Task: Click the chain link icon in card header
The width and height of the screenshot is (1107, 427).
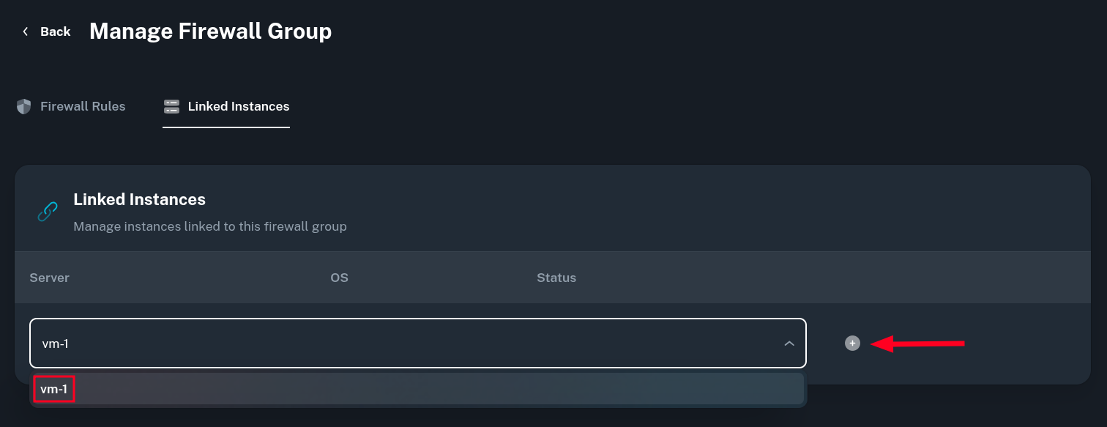Action: 48,212
